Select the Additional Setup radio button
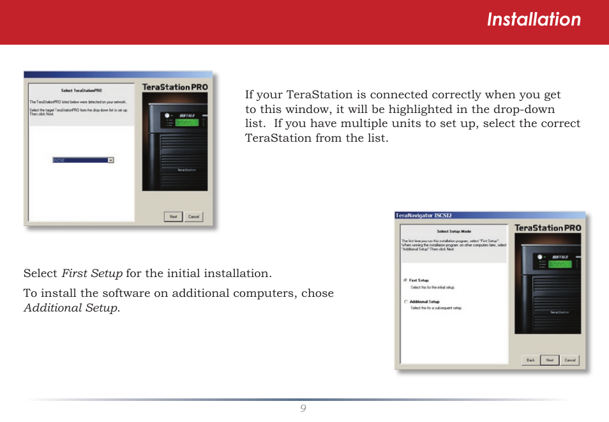 405,301
